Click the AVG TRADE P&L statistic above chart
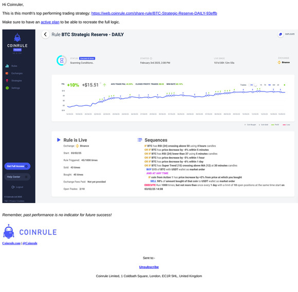 [x=122, y=84]
